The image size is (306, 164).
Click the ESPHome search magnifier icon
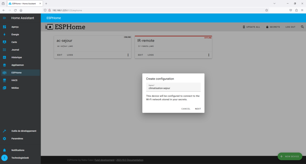tap(302, 27)
